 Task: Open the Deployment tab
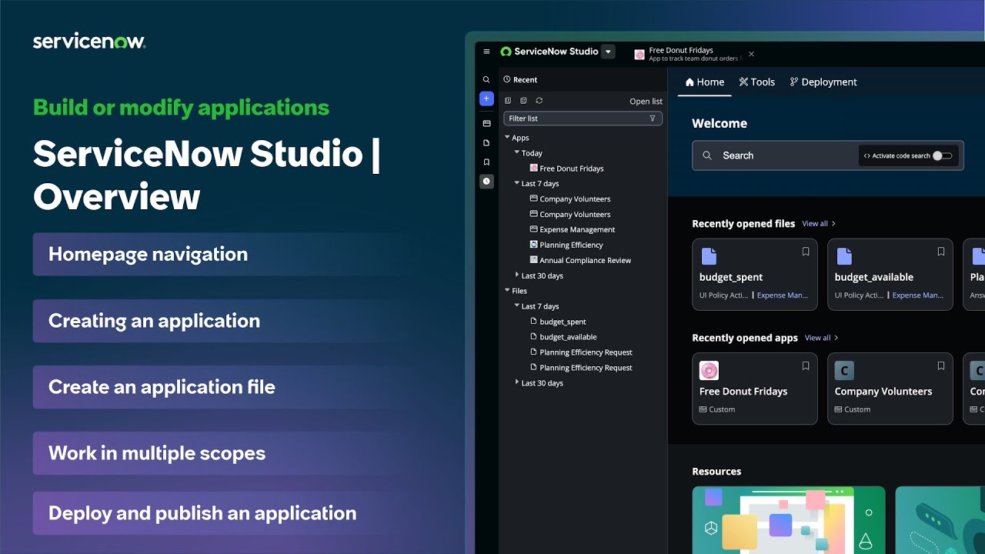click(823, 82)
